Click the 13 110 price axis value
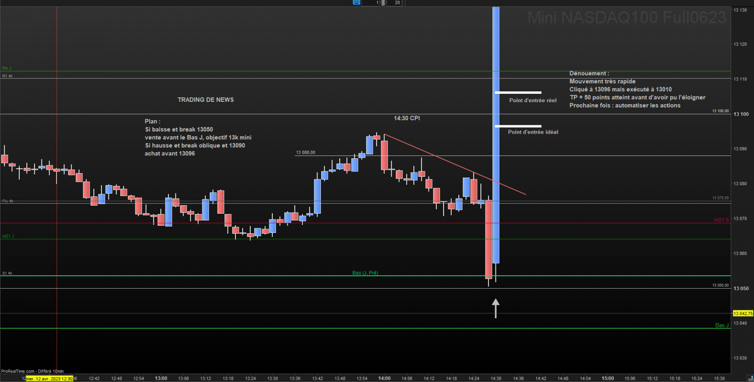 (740, 79)
